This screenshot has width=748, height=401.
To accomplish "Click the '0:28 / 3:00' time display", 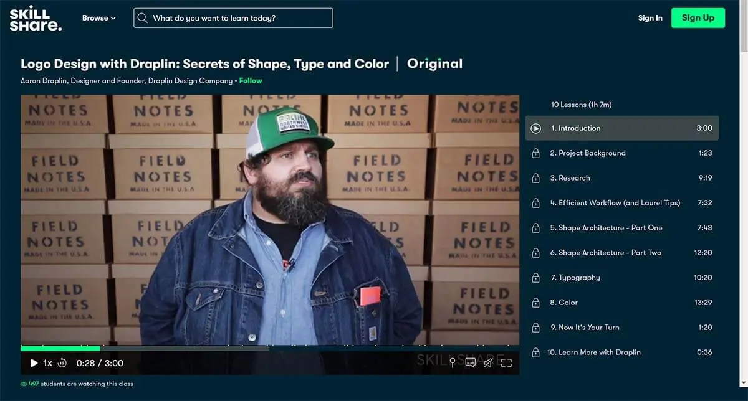I will (x=100, y=363).
